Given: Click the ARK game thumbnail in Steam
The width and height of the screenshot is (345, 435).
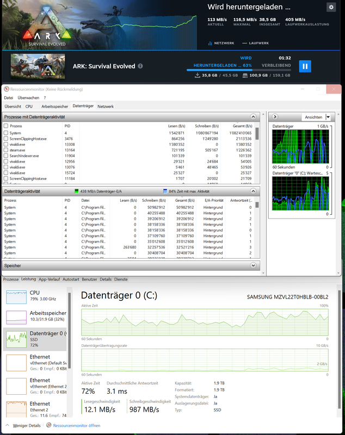Looking at the screenshot, I should pos(38,66).
